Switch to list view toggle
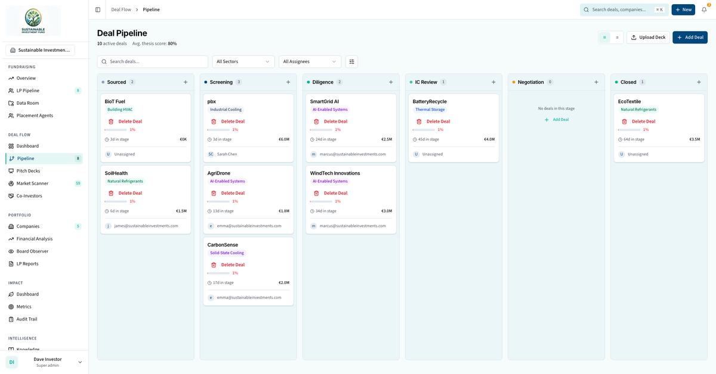Viewport: 716px width, 374px height. pyautogui.click(x=617, y=38)
